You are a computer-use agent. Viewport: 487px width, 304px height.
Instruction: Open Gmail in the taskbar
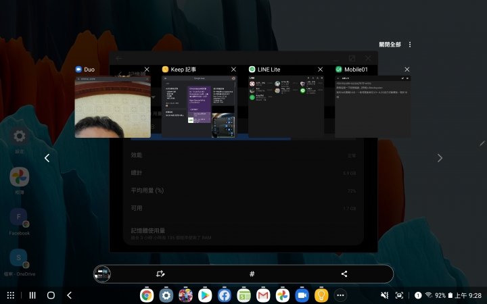coord(263,295)
